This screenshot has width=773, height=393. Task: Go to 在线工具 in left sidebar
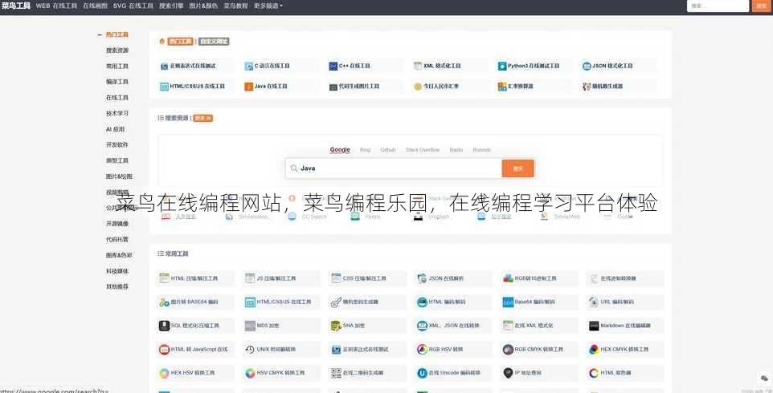pos(117,98)
